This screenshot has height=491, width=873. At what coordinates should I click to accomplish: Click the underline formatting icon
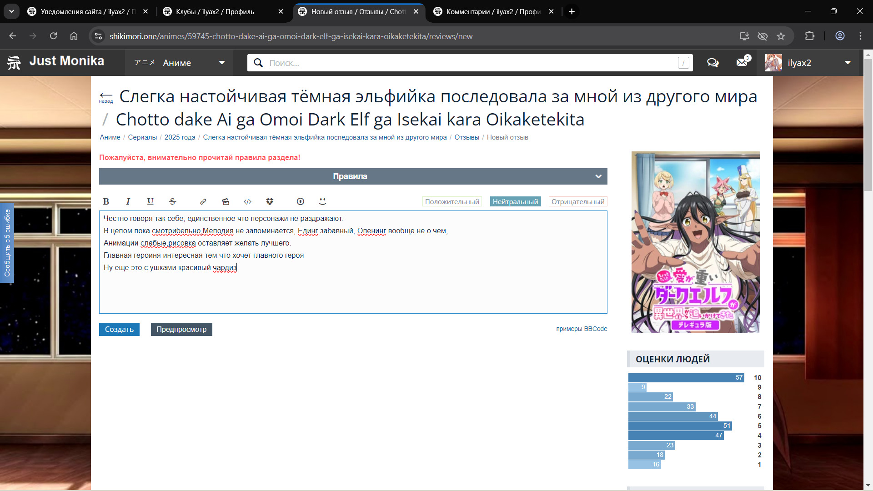tap(150, 201)
